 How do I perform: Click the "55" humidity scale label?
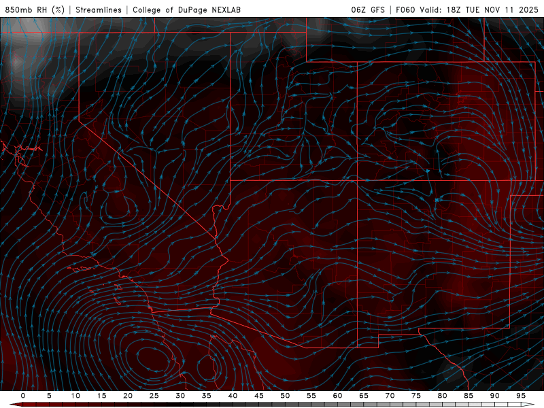[311, 396]
